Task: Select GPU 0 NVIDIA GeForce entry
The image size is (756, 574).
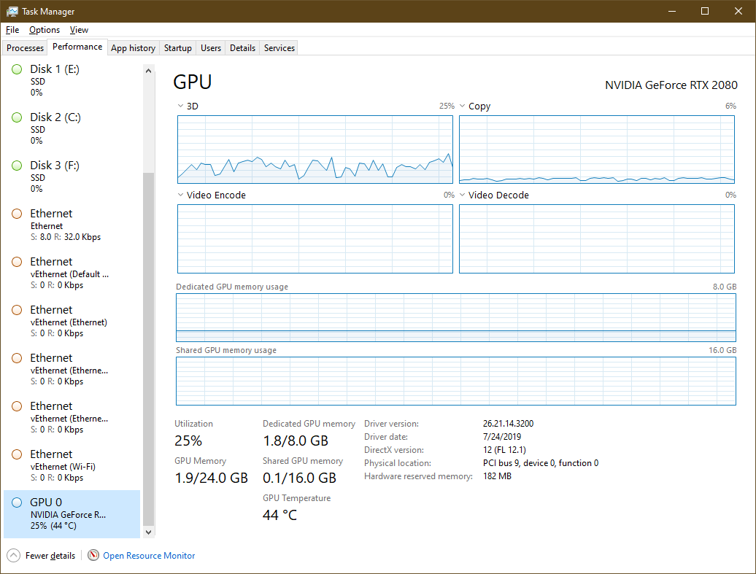Action: click(x=72, y=513)
